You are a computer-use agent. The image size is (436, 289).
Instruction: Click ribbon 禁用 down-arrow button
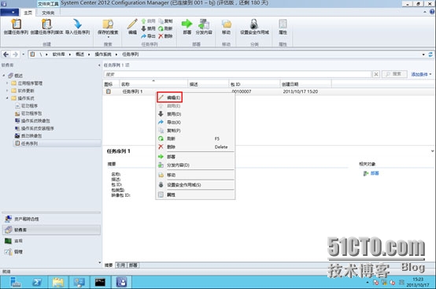(148, 28)
